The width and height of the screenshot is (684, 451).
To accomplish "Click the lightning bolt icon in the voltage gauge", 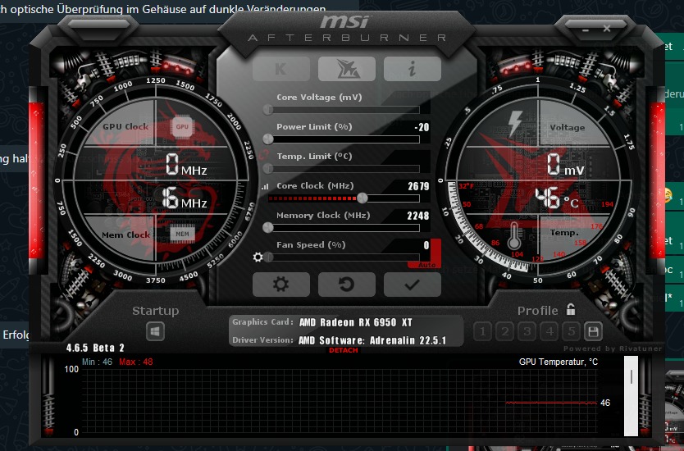I will pos(515,123).
